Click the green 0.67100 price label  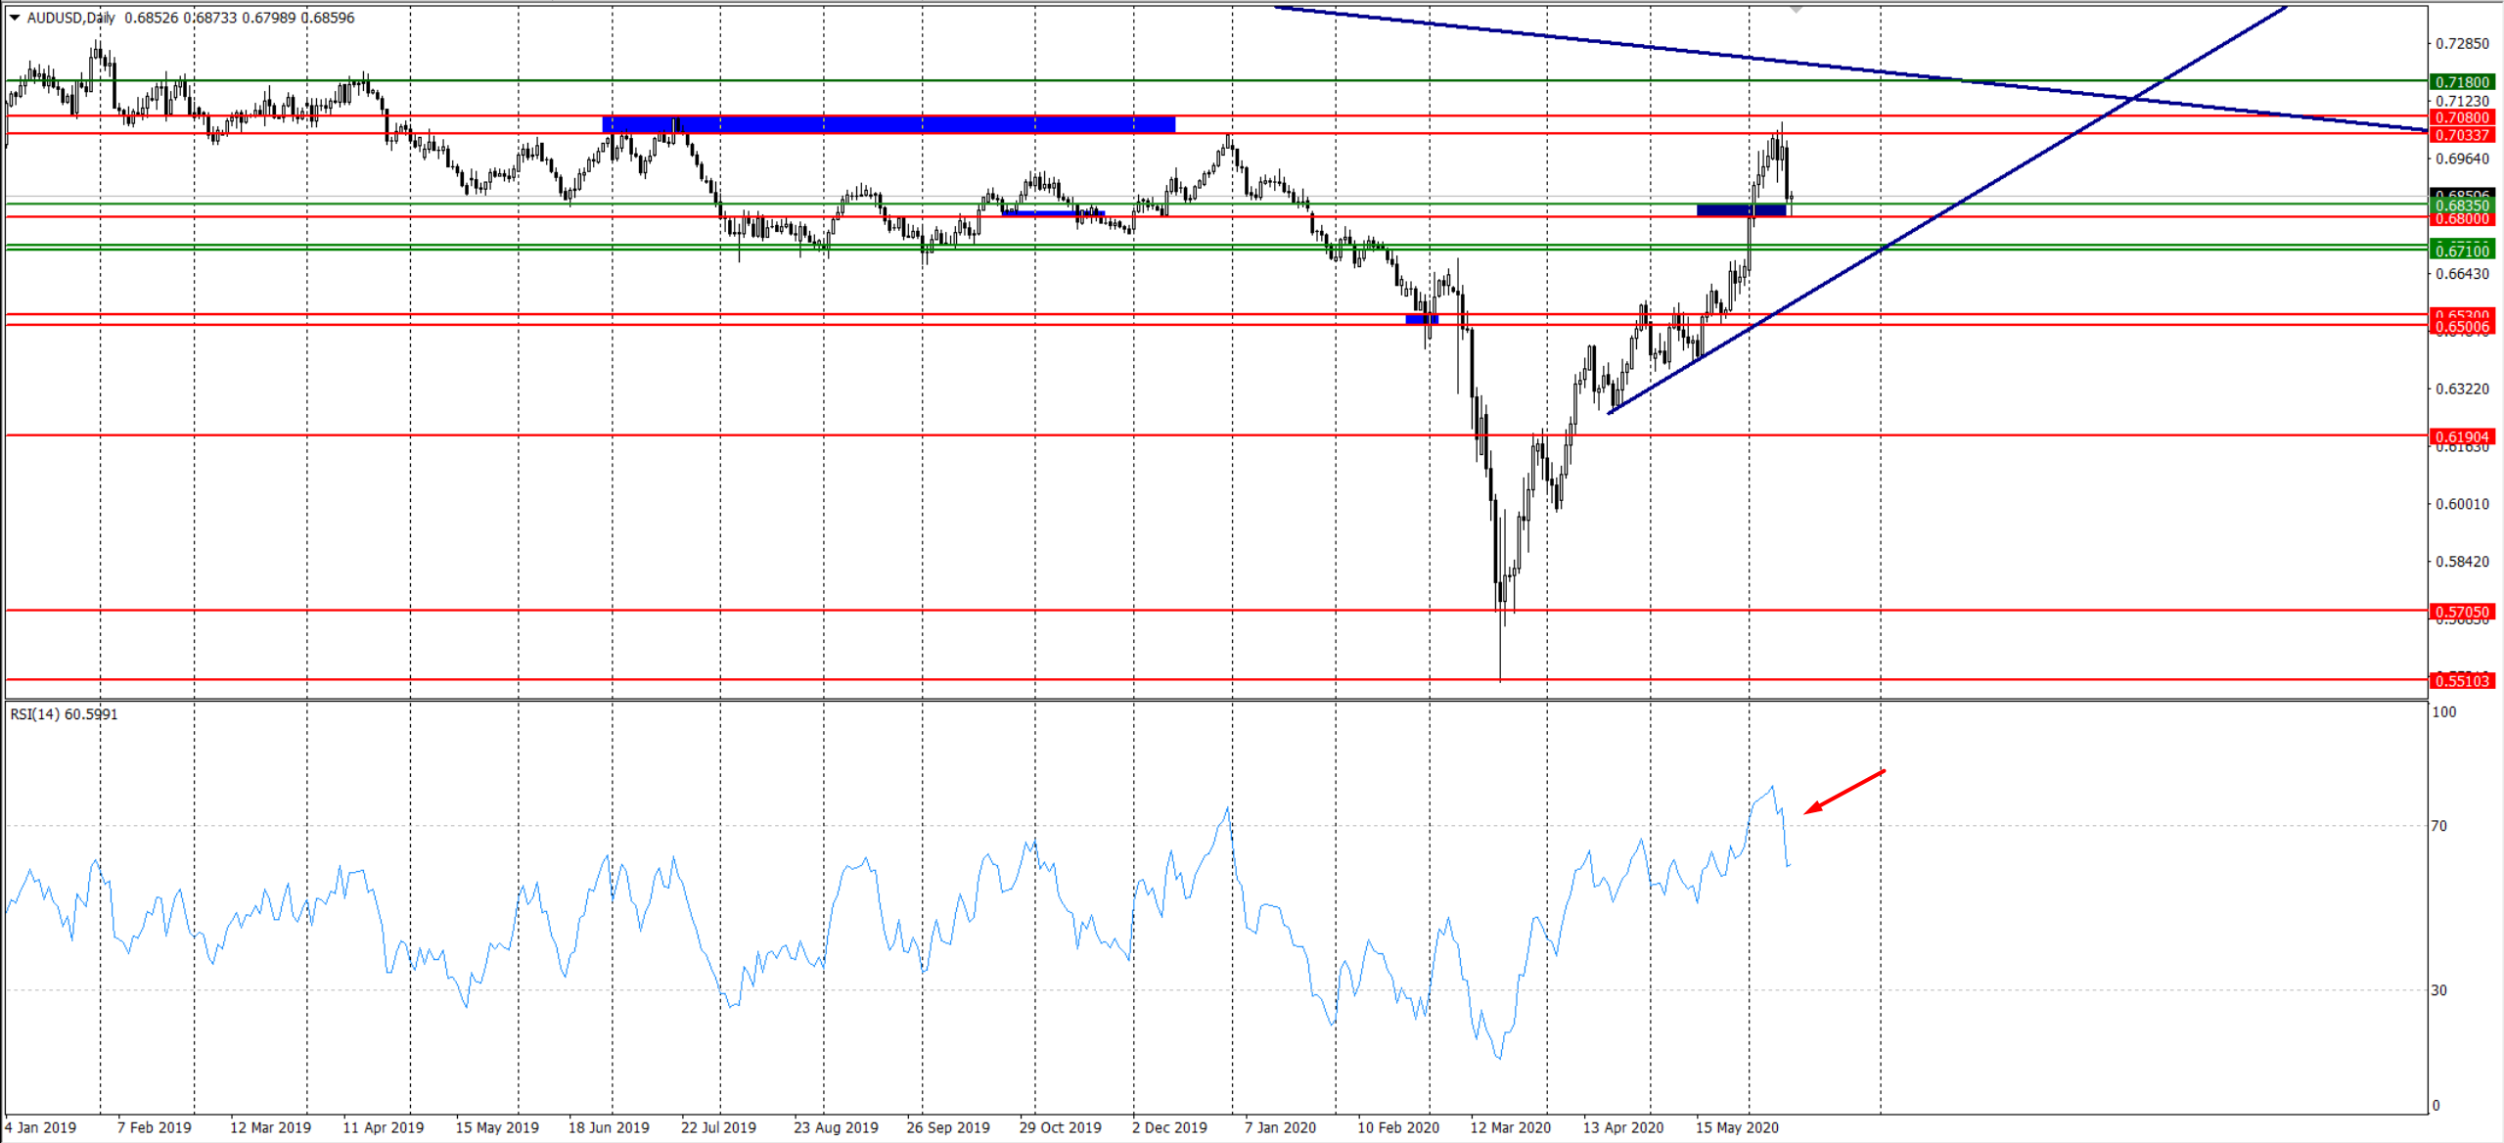2462,251
